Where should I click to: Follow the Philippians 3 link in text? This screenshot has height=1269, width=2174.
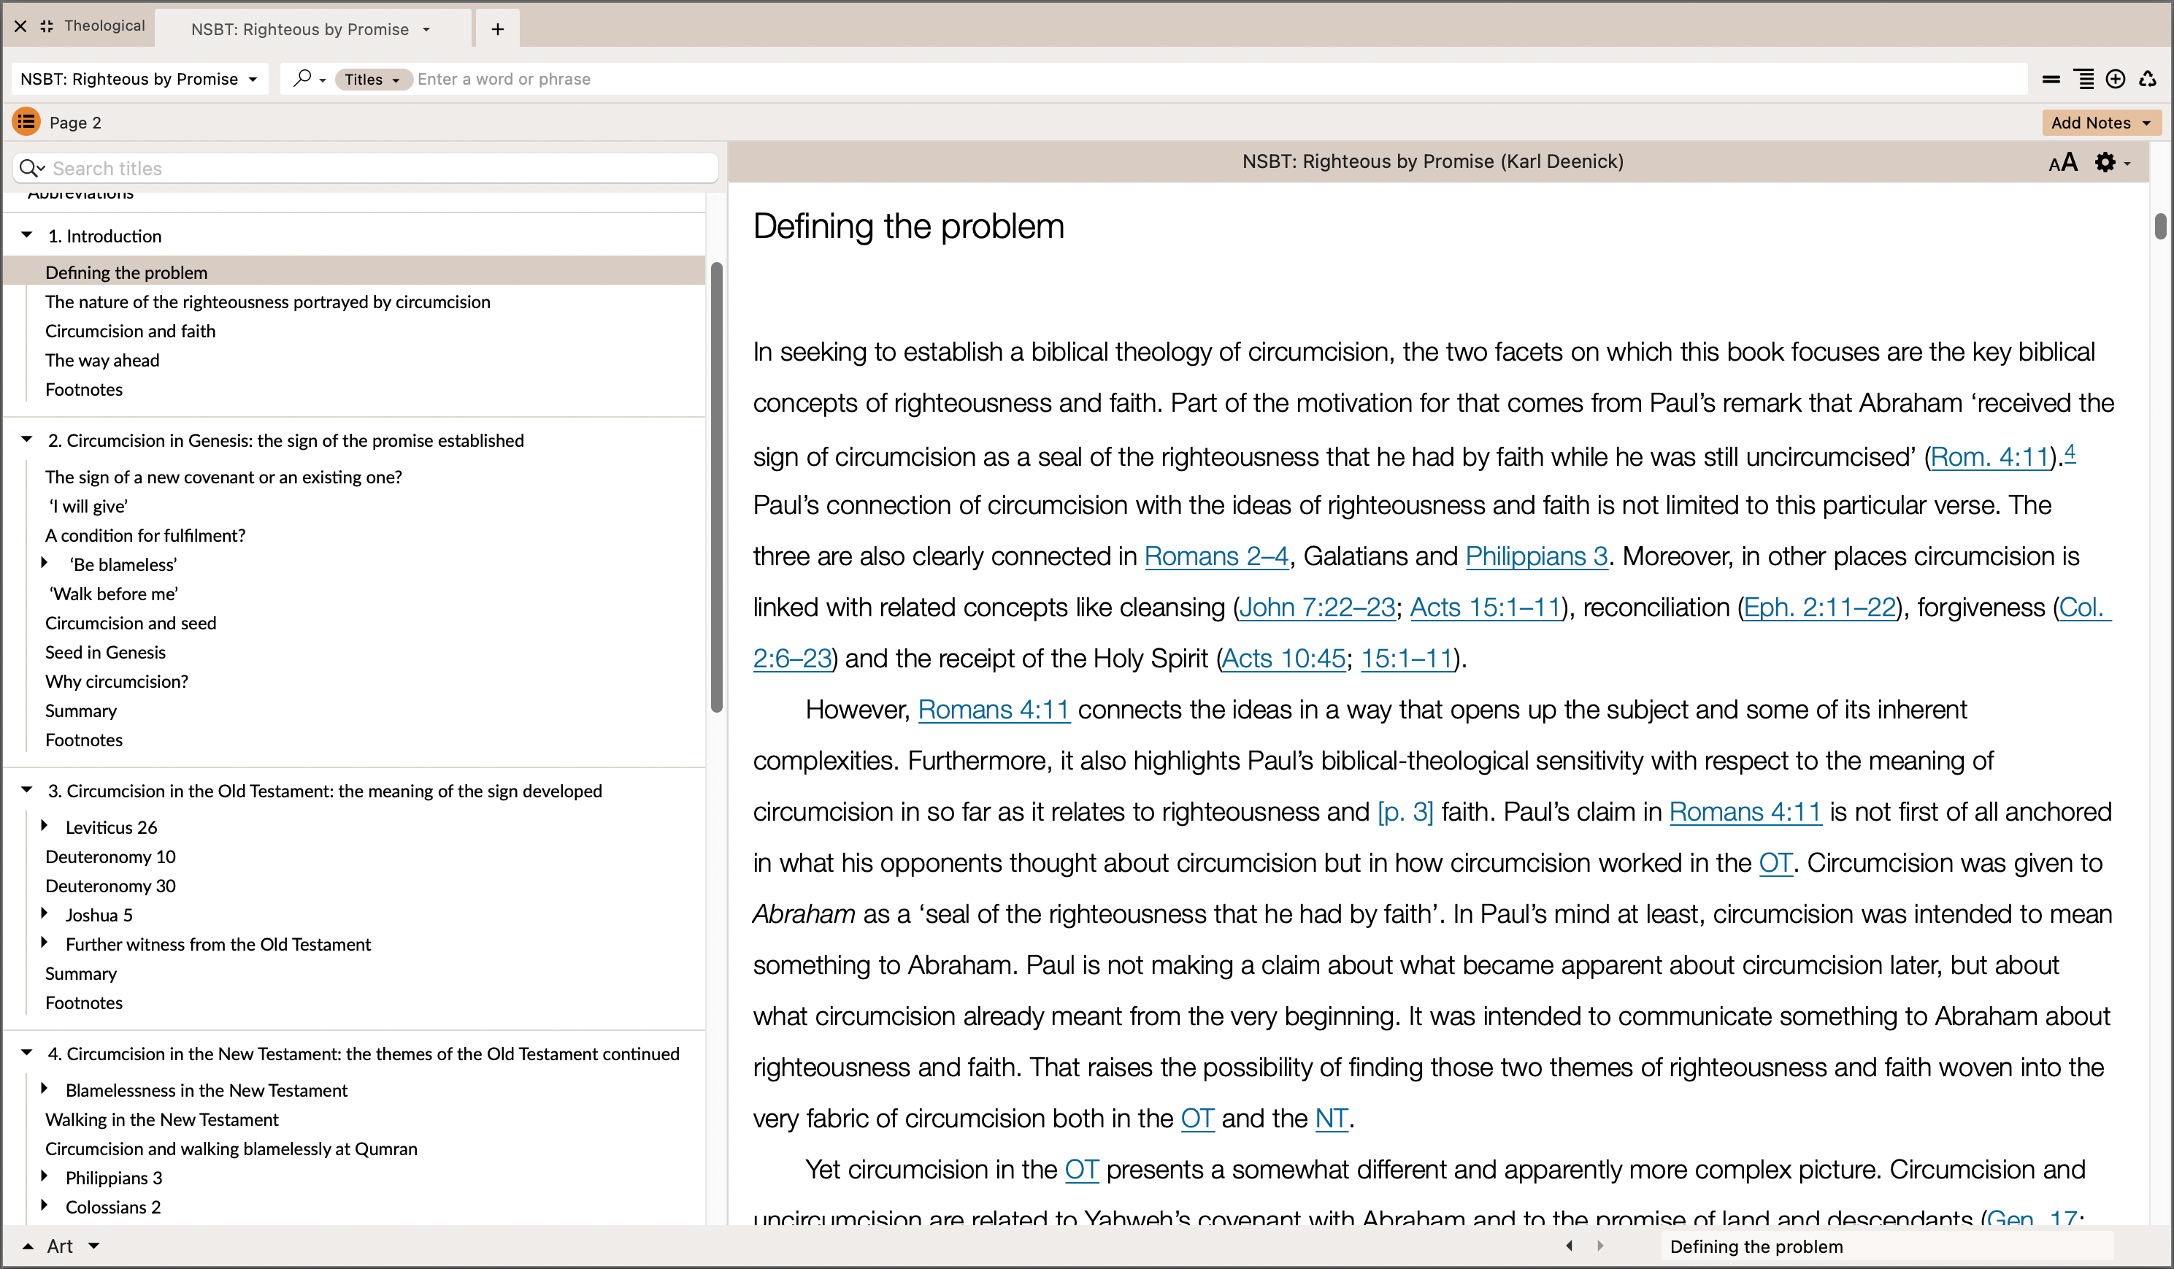[x=1537, y=556]
